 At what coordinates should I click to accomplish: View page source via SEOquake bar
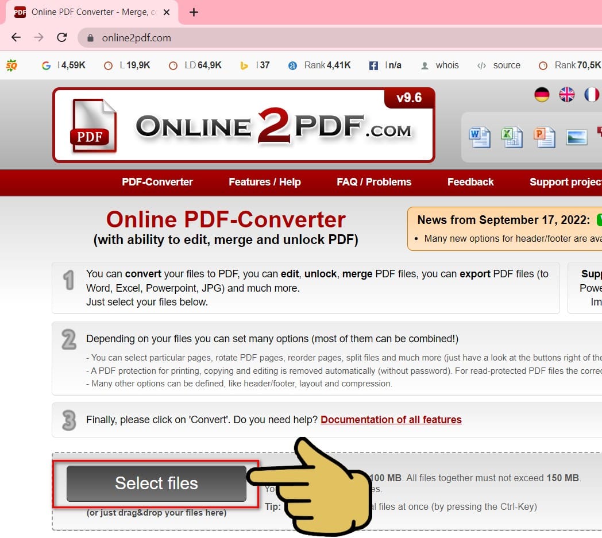coord(499,65)
